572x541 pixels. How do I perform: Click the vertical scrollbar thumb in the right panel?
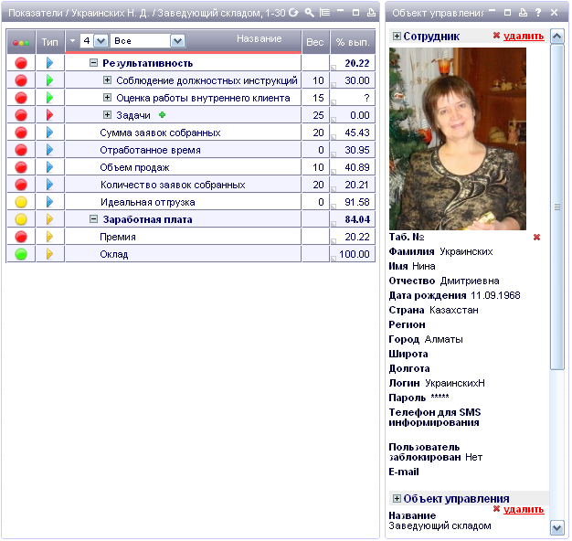[x=557, y=207]
